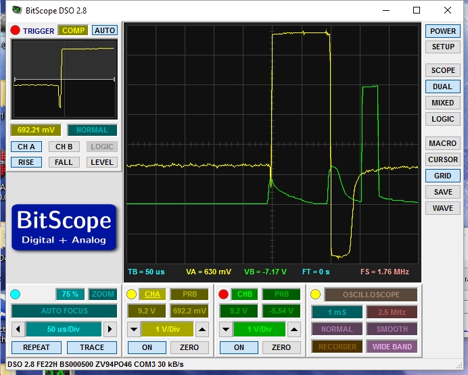Switch to the MIXED display mode
The width and height of the screenshot is (468, 375).
[x=442, y=103]
